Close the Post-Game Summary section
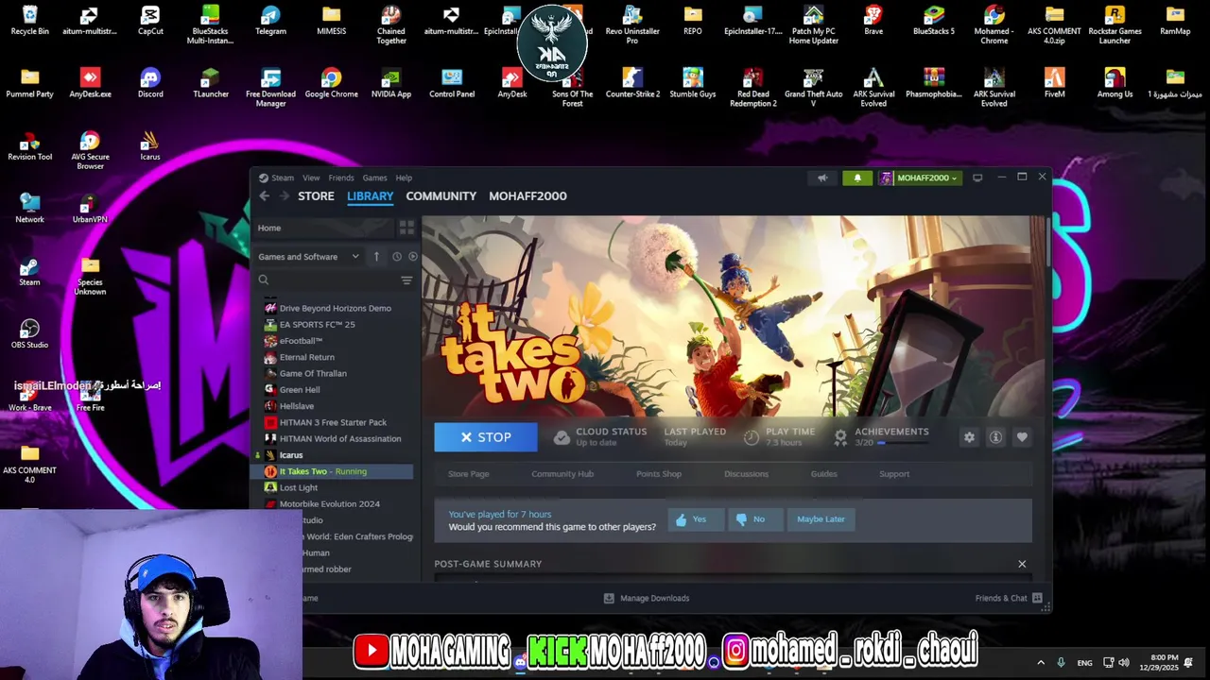The image size is (1210, 680). [1022, 564]
